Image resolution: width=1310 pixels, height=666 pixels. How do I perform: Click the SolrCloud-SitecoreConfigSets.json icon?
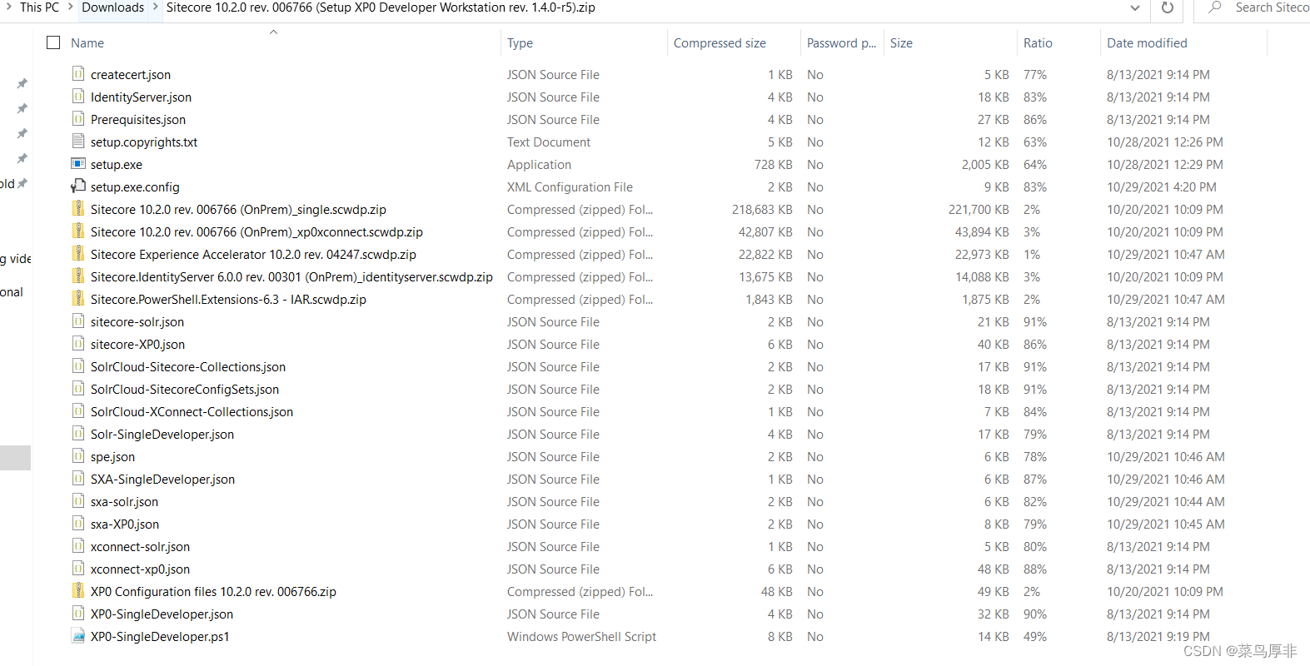(78, 388)
